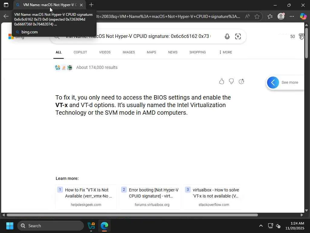Click the scroll right arrow

click(x=302, y=215)
